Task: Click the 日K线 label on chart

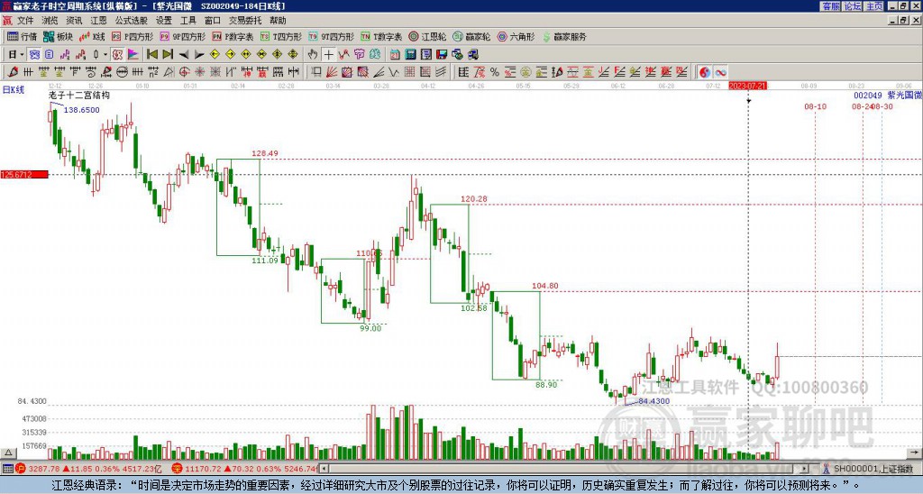Action: (14, 89)
